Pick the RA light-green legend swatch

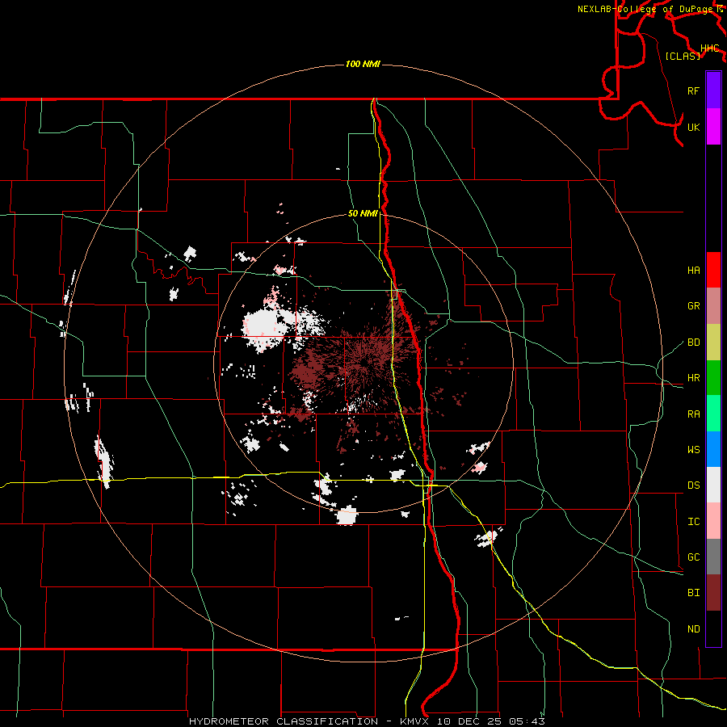(x=713, y=414)
